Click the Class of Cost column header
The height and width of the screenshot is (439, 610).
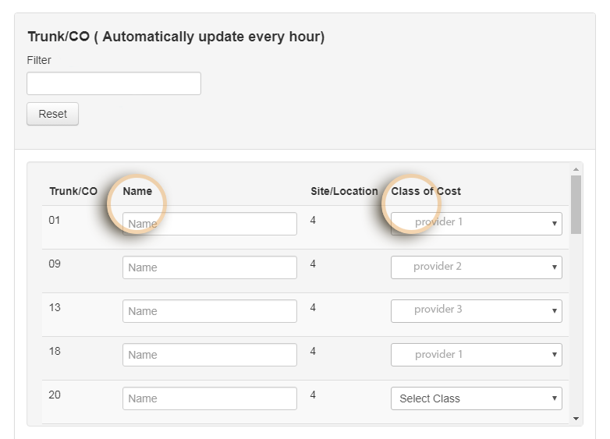pos(426,191)
